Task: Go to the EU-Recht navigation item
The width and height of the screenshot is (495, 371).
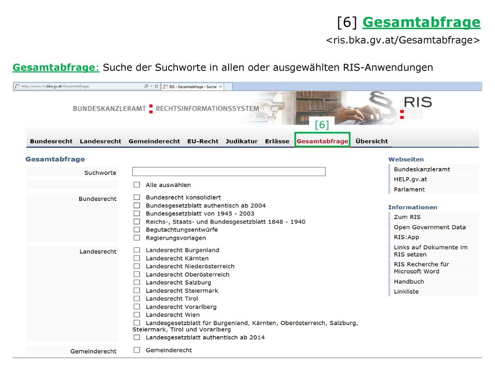Action: tap(203, 142)
